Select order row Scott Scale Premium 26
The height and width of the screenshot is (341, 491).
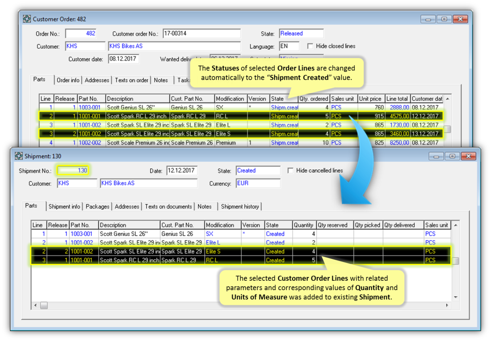click(241, 143)
